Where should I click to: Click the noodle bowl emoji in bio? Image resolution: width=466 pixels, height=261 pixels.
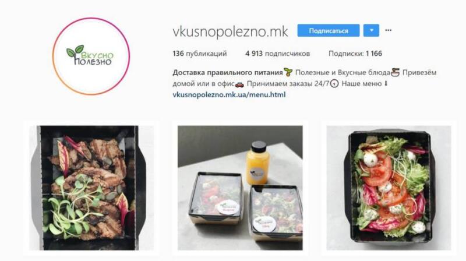coord(395,72)
